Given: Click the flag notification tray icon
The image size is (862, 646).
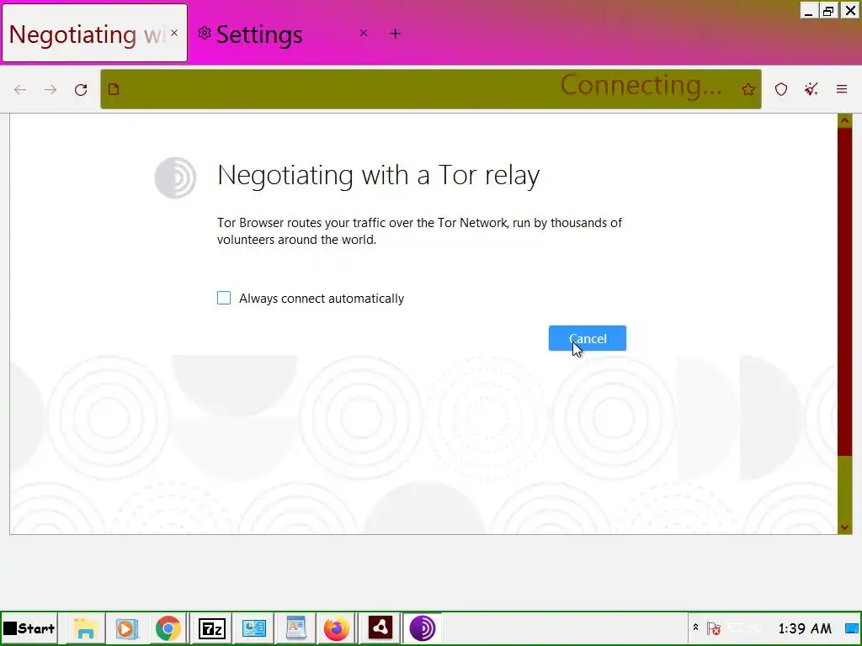Looking at the screenshot, I should [x=714, y=627].
